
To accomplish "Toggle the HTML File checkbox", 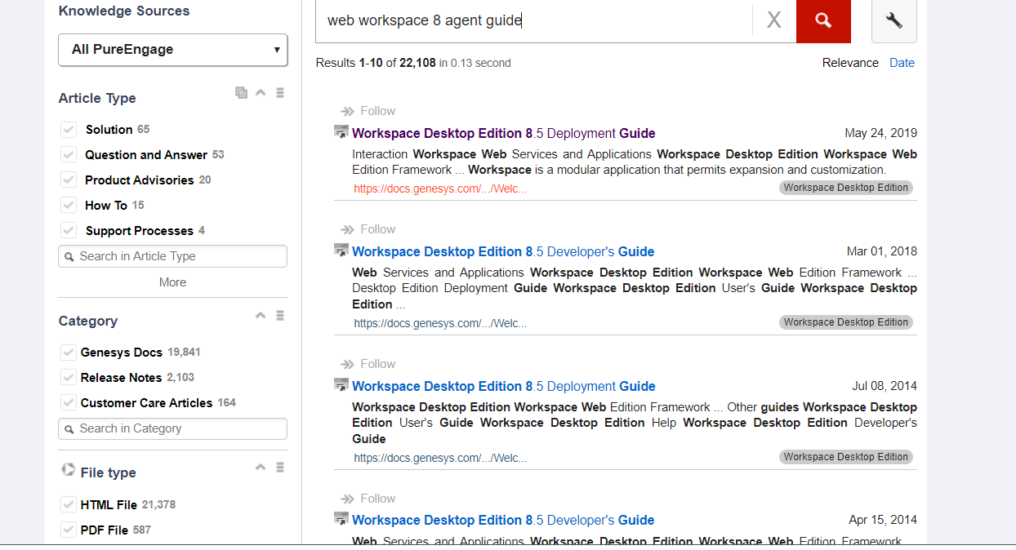I will [x=69, y=505].
